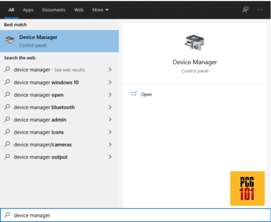Click the feedback person icon
The width and height of the screenshot is (271, 222).
coord(245,10)
